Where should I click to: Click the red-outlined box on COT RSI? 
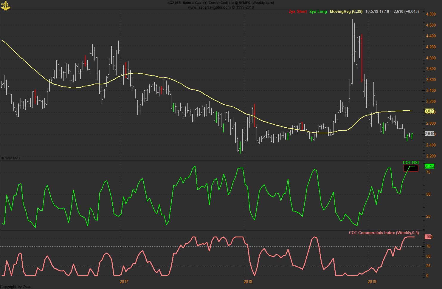tap(411, 169)
